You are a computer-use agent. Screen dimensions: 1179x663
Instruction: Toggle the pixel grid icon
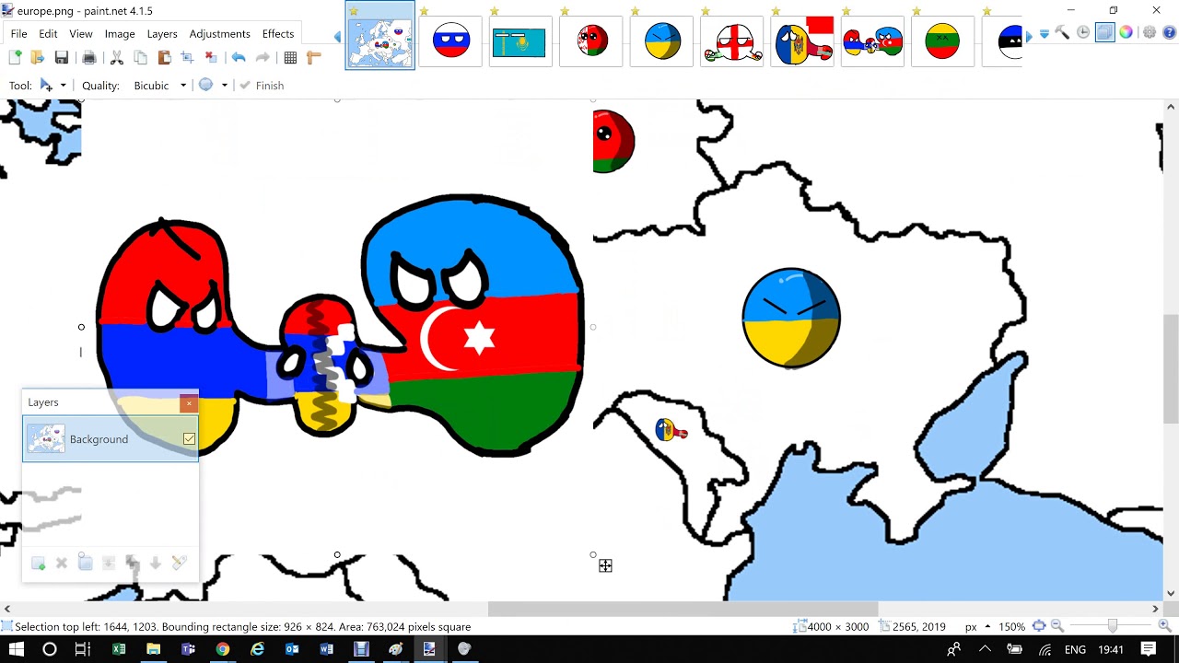(x=290, y=57)
